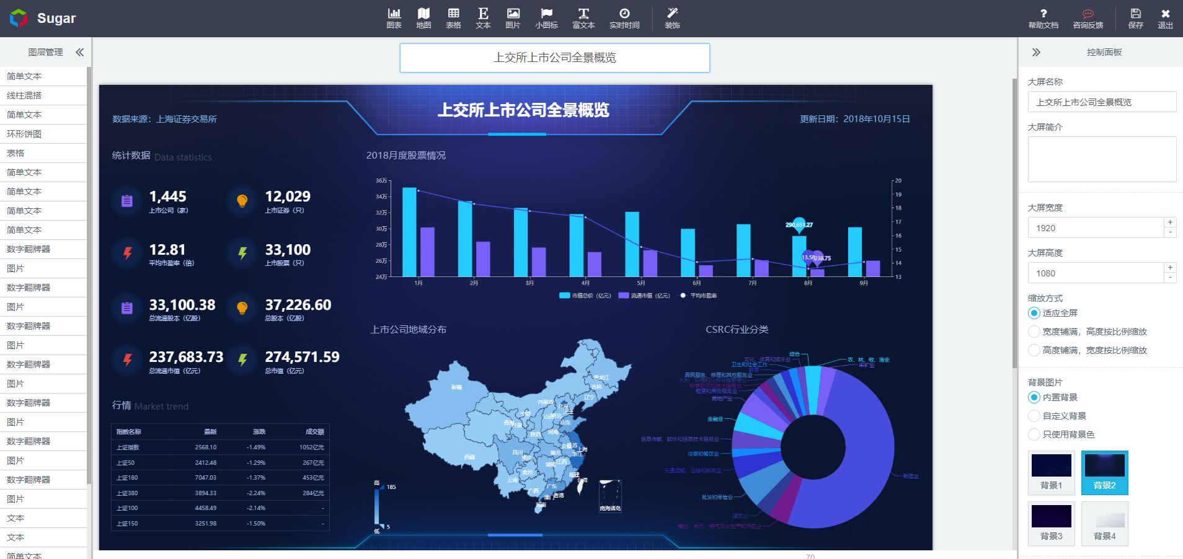Save the dashboard with the 保存 icon
The height and width of the screenshot is (559, 1183).
tap(1136, 19)
